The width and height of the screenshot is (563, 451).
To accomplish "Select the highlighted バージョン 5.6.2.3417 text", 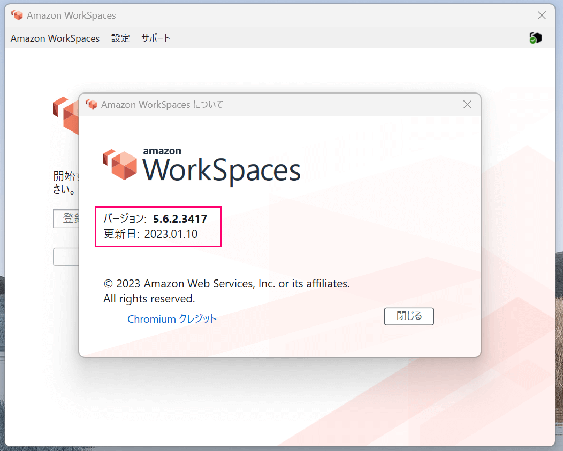I will (155, 219).
